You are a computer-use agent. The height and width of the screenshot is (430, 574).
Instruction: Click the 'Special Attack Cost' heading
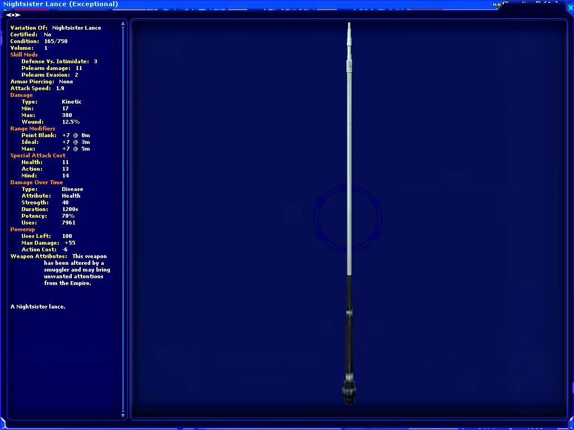point(38,156)
